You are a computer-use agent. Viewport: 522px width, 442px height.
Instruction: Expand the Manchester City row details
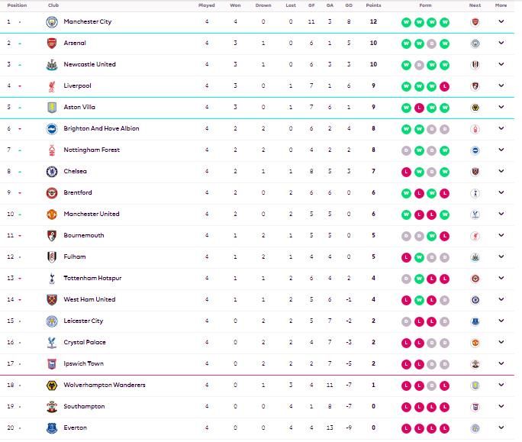coord(501,21)
